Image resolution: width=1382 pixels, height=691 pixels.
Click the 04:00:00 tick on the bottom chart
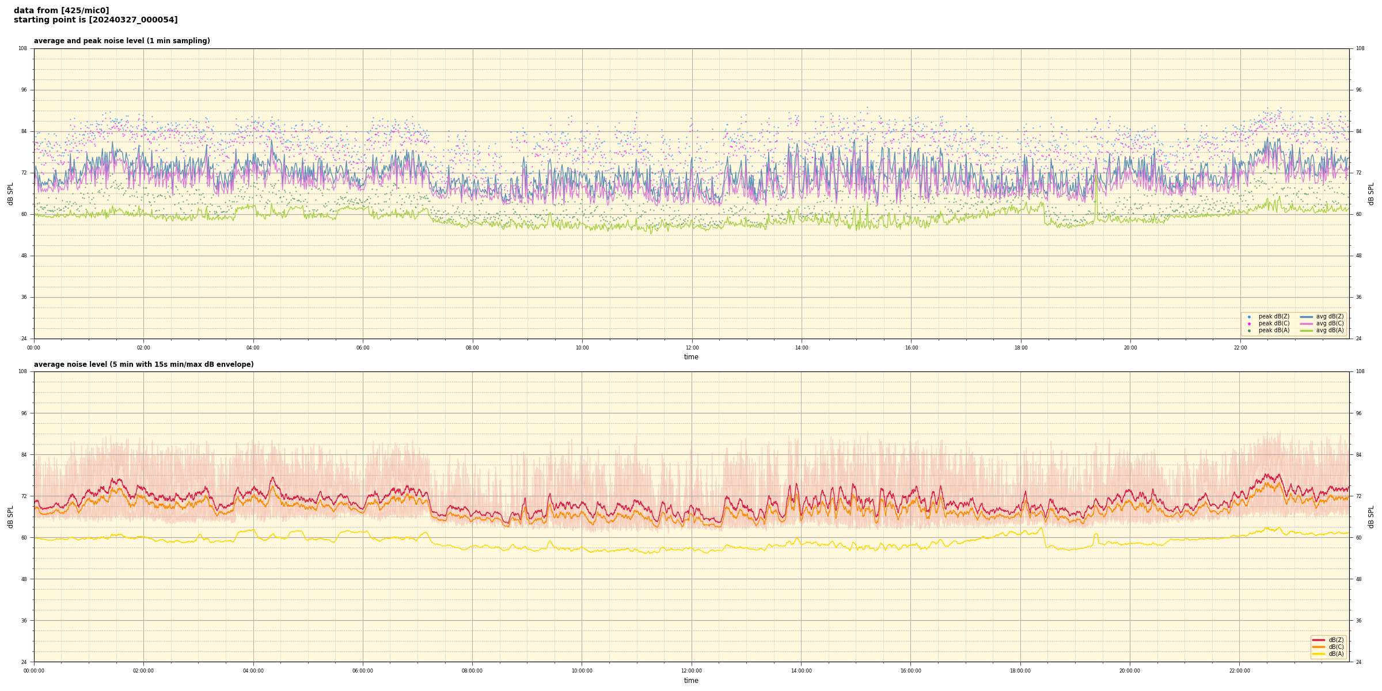253,671
